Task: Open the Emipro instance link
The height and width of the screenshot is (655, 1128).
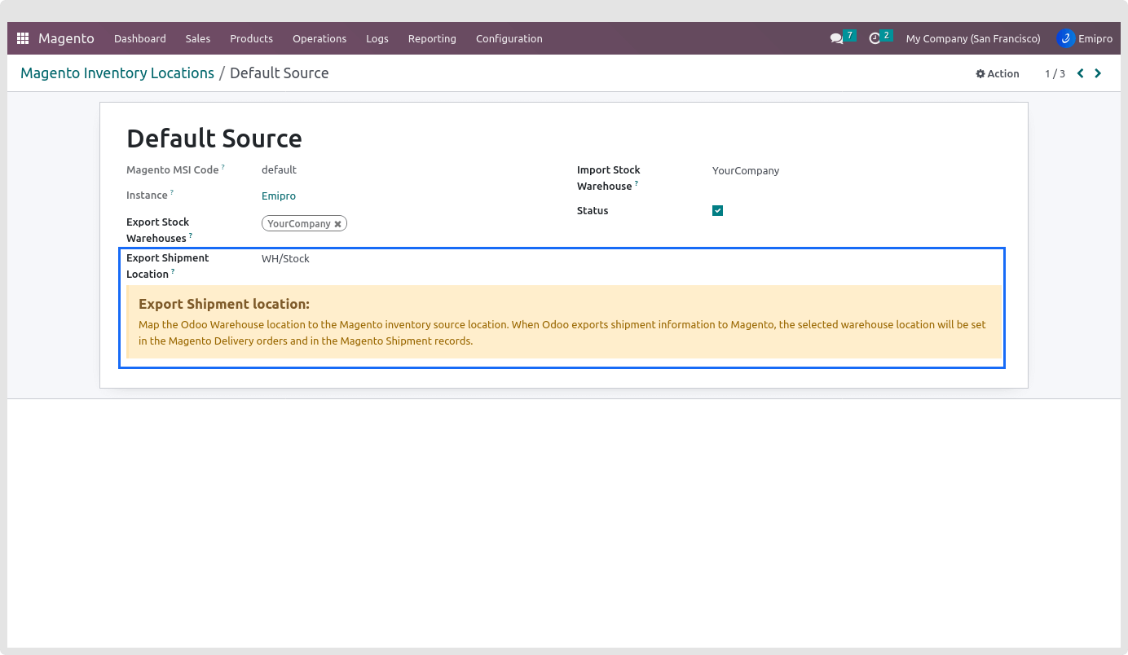Action: [x=279, y=196]
